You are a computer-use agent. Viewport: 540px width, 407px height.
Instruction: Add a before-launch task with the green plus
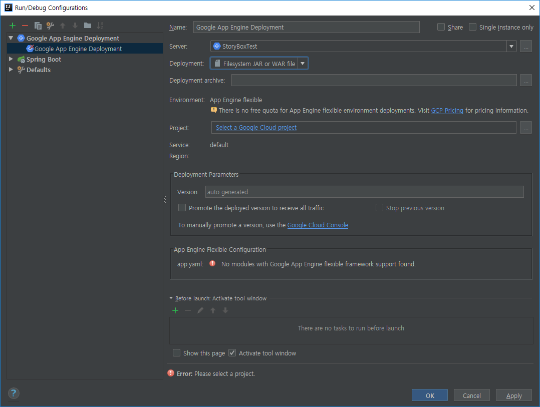pyautogui.click(x=175, y=311)
